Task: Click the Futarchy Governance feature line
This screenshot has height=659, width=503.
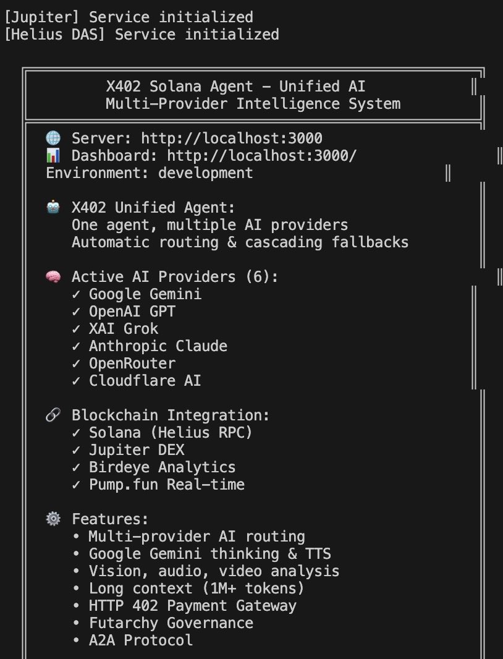Action: [x=171, y=623]
